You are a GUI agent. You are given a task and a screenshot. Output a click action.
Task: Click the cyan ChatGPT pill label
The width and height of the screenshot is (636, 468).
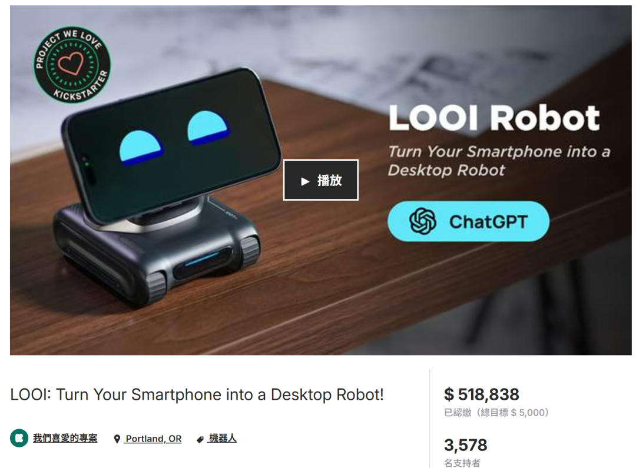(x=469, y=221)
